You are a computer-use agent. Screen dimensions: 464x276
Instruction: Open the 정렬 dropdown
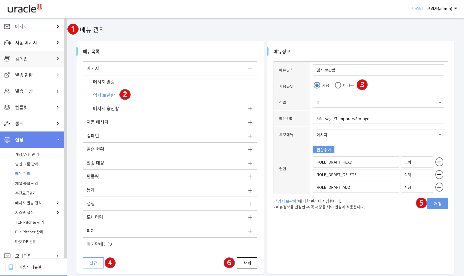tap(379, 102)
